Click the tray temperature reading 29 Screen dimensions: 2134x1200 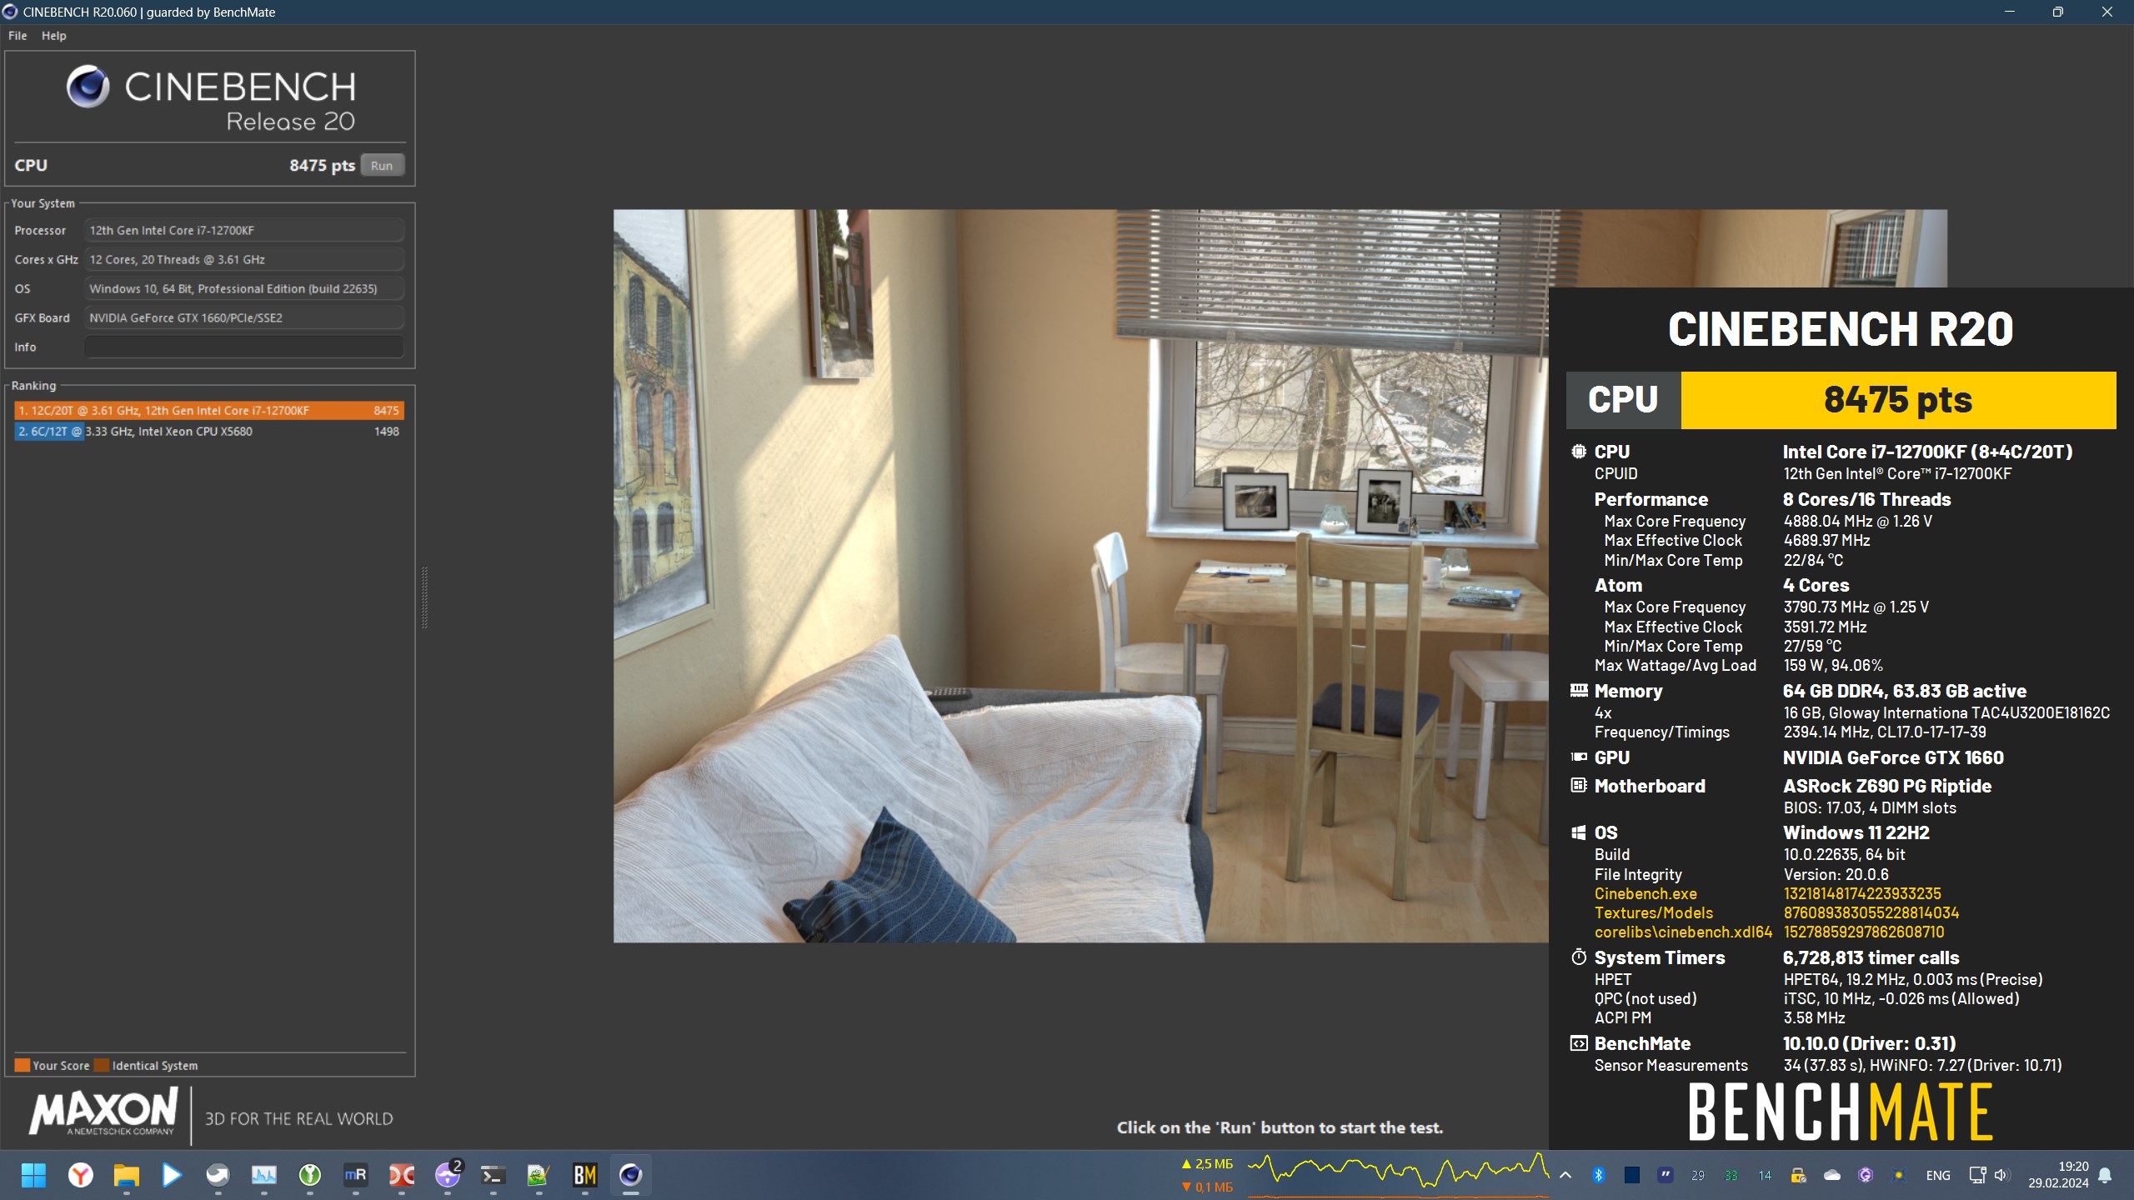coord(1698,1175)
